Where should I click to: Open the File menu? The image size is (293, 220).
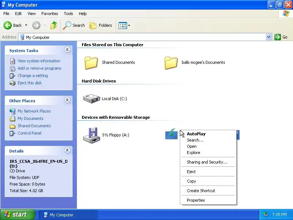6,14
